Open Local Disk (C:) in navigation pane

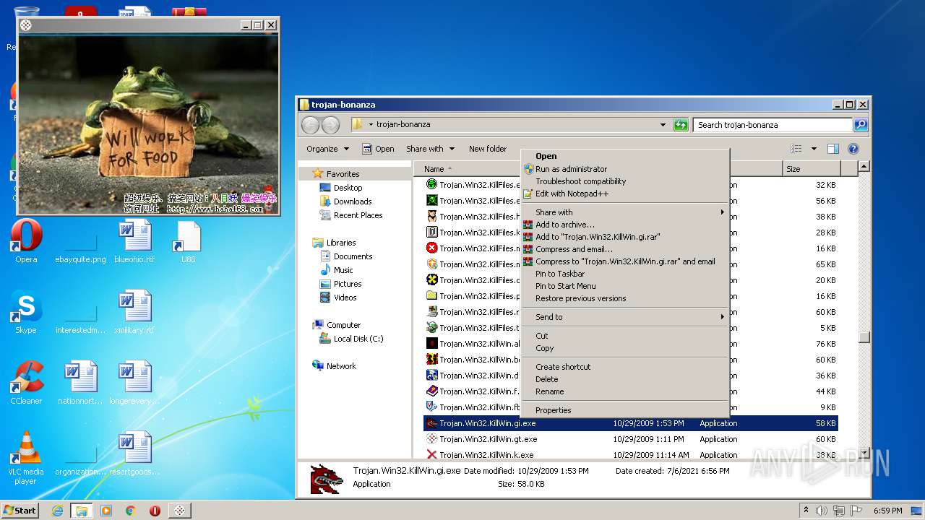358,339
